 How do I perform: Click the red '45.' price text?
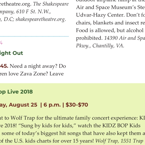tap(4, 66)
